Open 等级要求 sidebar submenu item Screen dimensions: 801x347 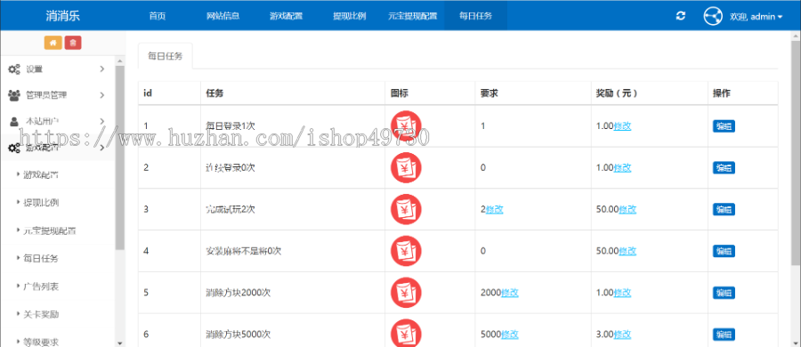[x=41, y=342]
